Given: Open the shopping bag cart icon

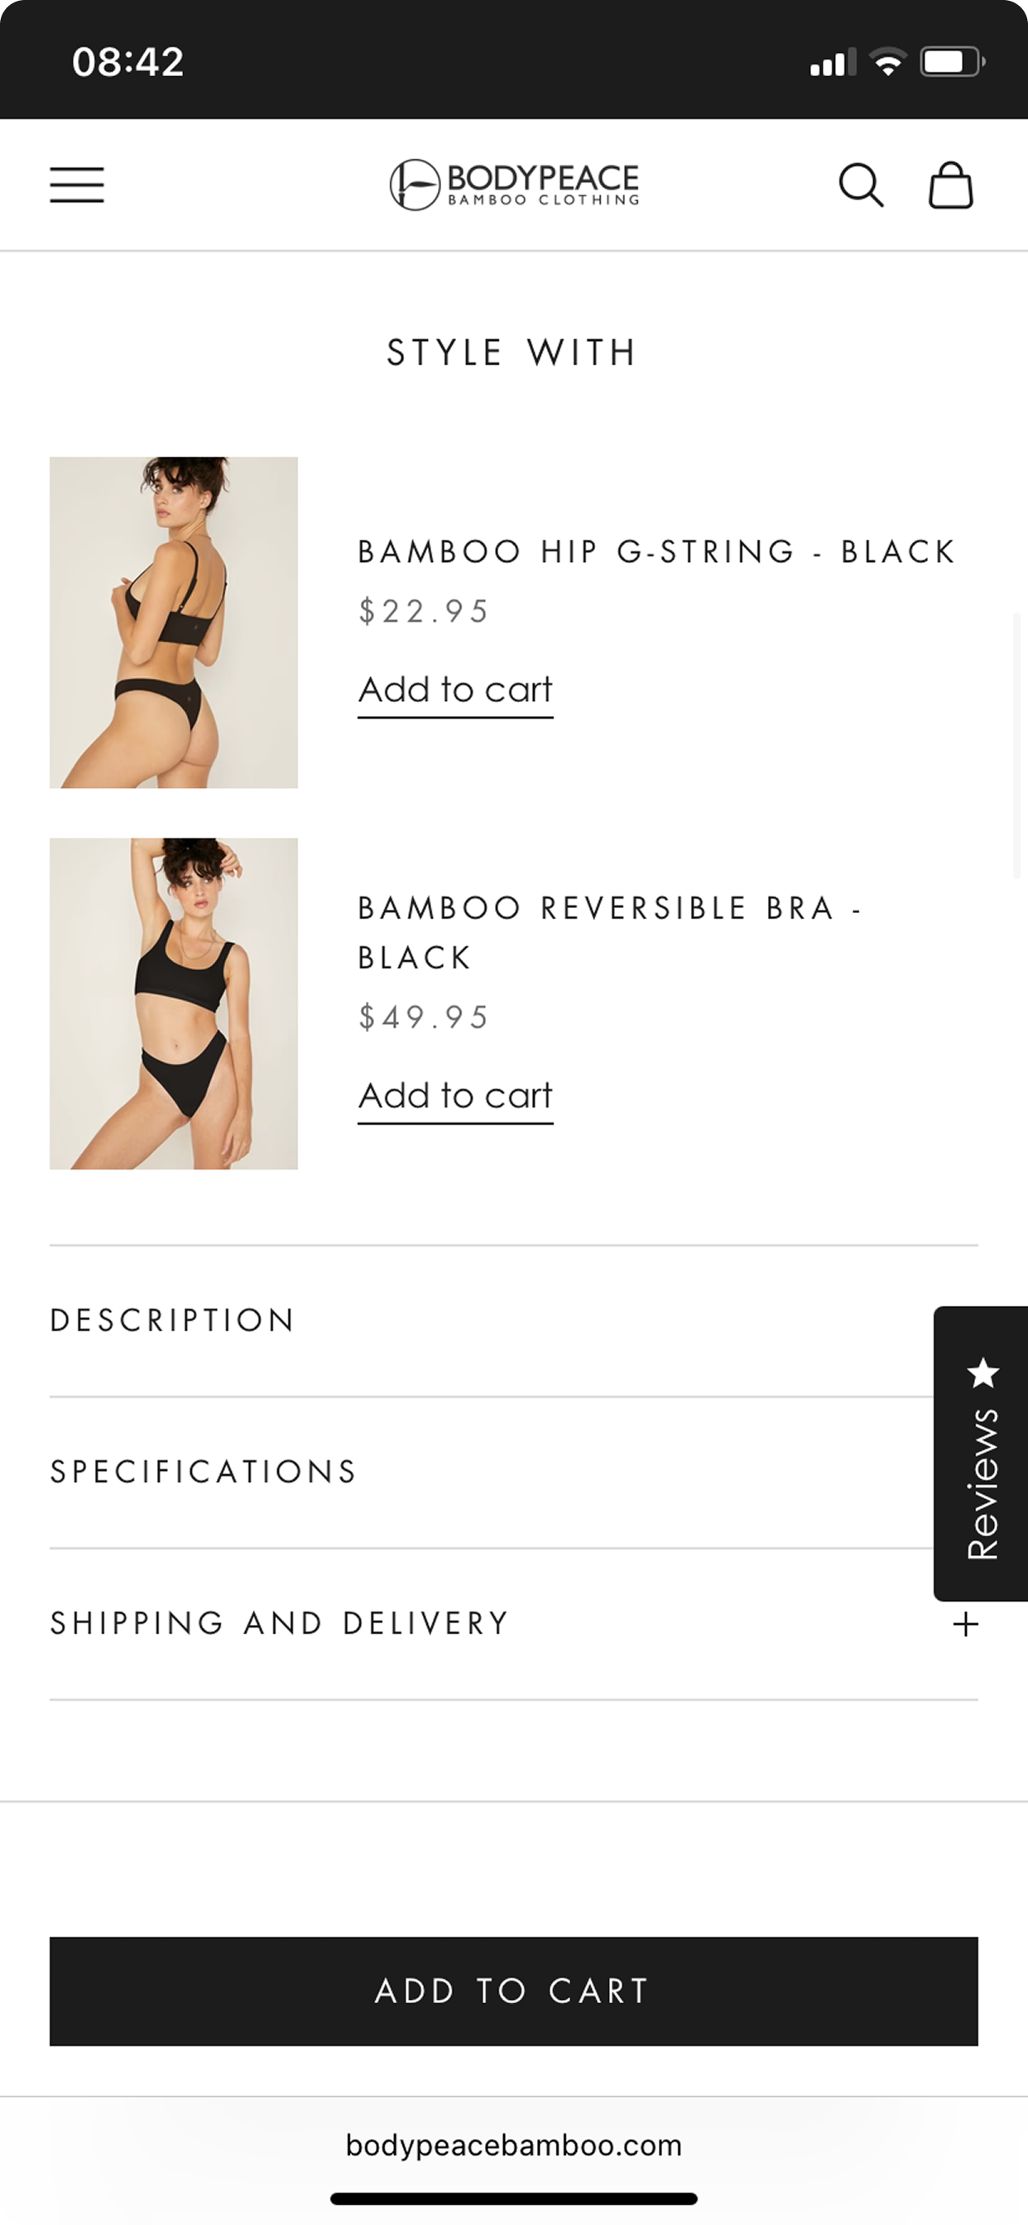Looking at the screenshot, I should [951, 185].
